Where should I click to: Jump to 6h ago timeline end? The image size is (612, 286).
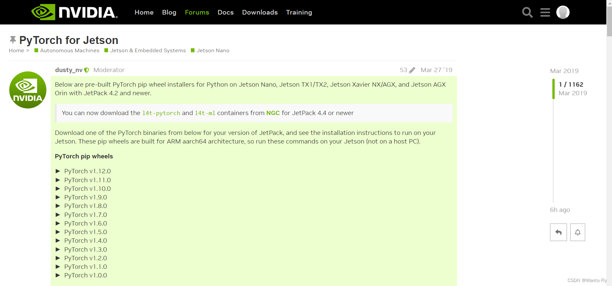point(560,210)
